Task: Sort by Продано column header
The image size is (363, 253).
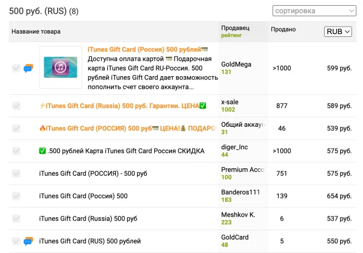Action: 283,29
